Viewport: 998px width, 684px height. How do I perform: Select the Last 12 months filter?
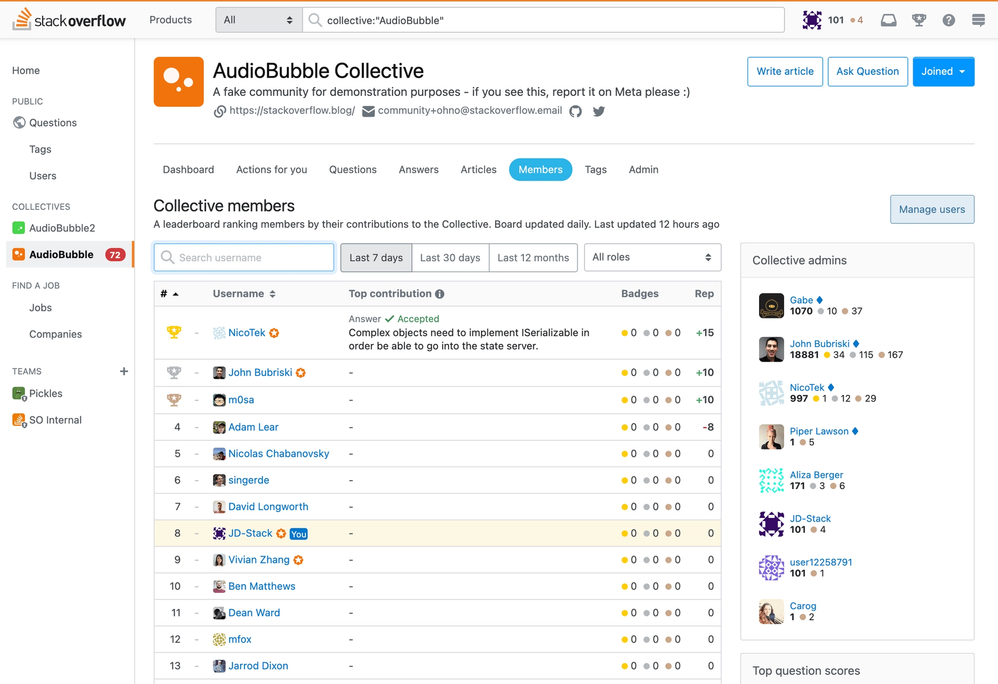pyautogui.click(x=533, y=258)
